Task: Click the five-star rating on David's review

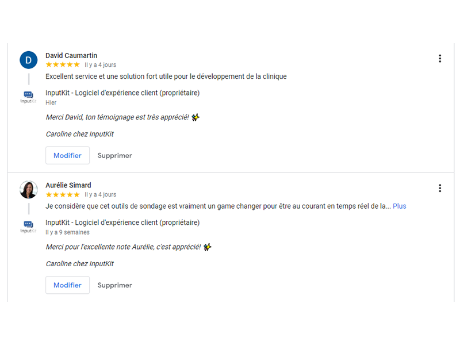Action: [x=63, y=65]
